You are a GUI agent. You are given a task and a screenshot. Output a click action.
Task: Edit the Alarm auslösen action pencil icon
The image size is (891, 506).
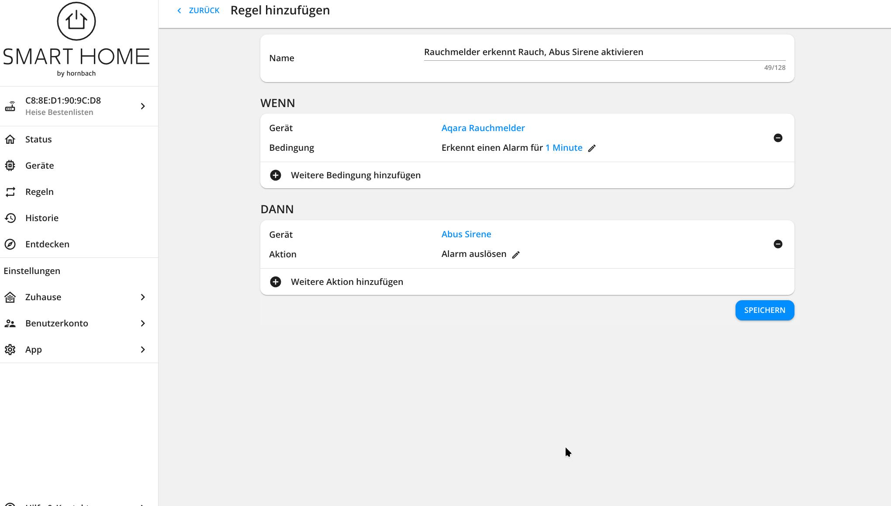pyautogui.click(x=516, y=255)
